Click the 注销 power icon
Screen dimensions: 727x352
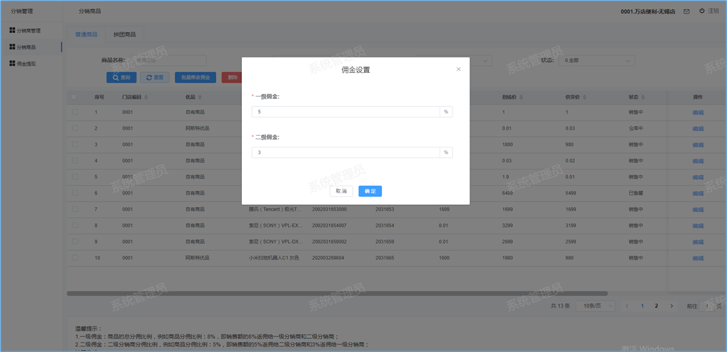[702, 11]
